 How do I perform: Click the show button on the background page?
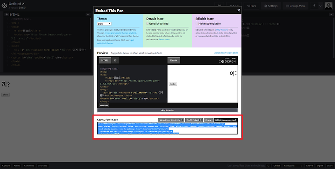click(x=6, y=95)
